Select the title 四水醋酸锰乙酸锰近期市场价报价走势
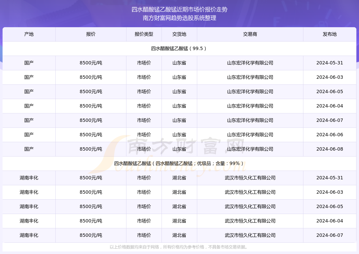The image size is (359, 254). [x=180, y=9]
